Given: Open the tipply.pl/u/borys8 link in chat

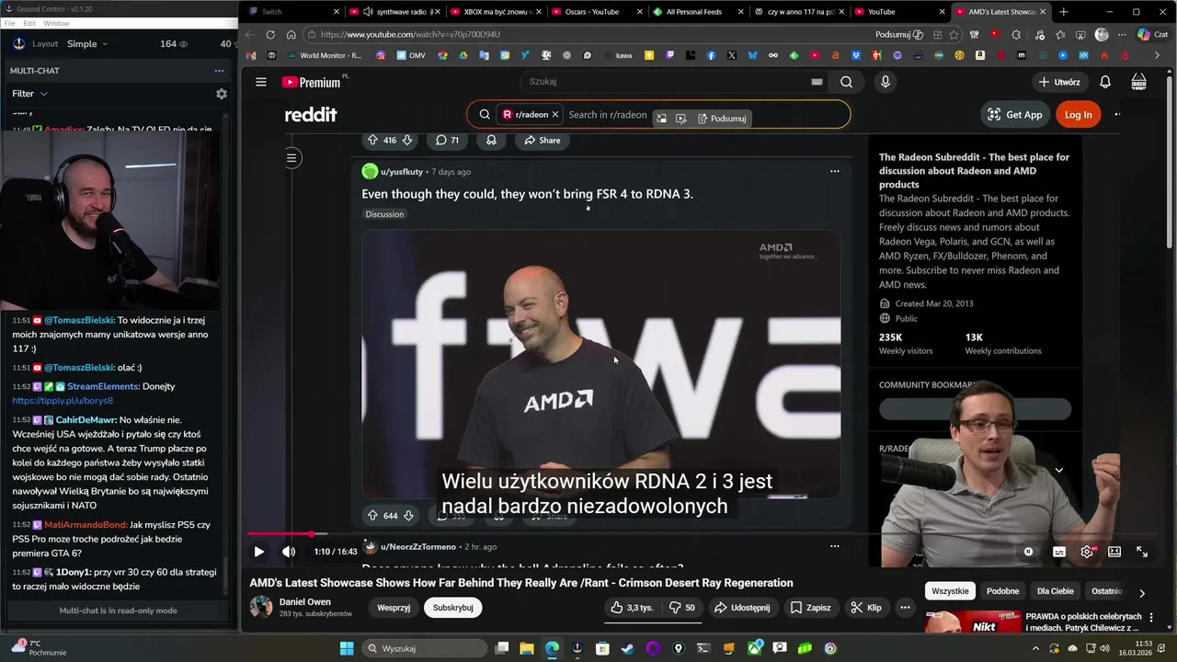Looking at the screenshot, I should (x=63, y=401).
